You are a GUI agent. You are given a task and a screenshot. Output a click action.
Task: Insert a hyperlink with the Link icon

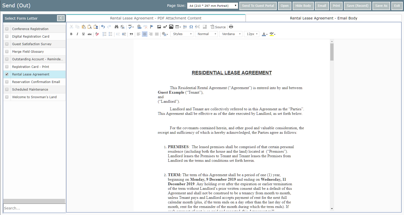(x=139, y=27)
